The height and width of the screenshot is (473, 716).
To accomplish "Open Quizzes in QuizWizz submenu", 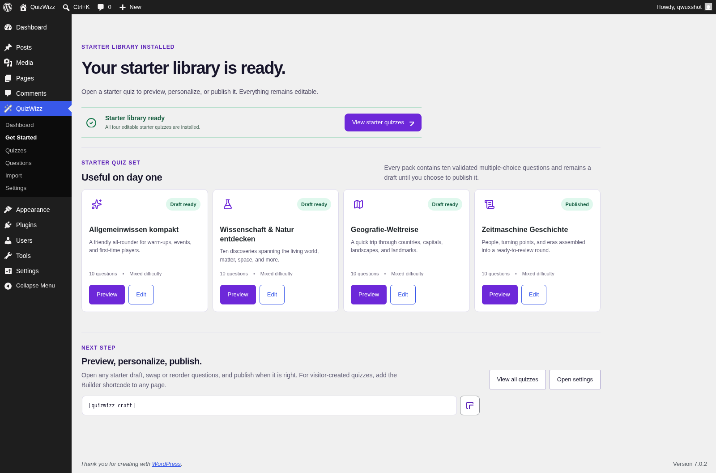I will [16, 151].
